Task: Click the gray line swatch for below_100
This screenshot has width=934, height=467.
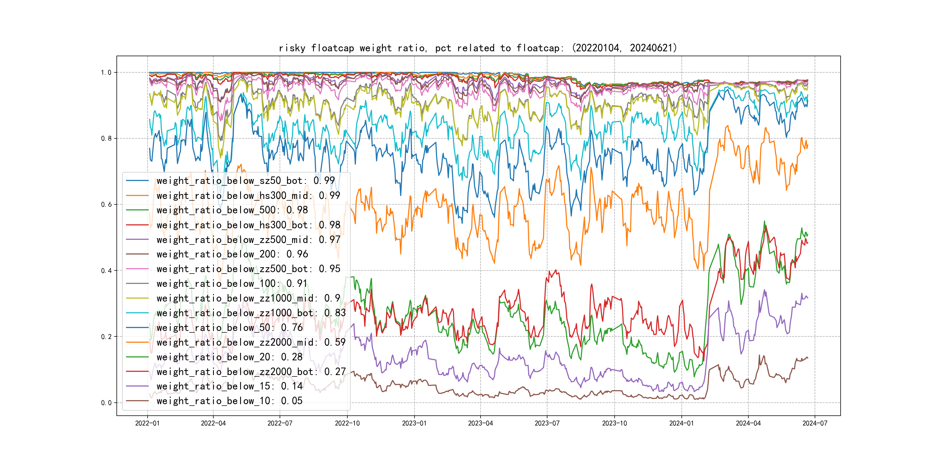Action: tap(137, 284)
